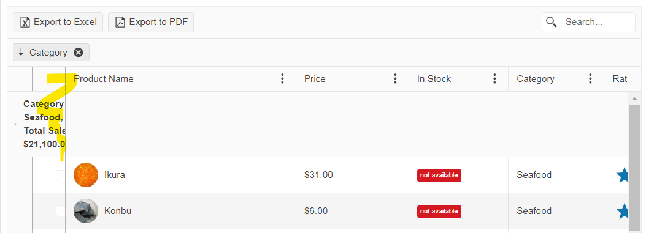646x233 pixels.
Task: Click the Konbu product thumbnail image
Action: [86, 211]
